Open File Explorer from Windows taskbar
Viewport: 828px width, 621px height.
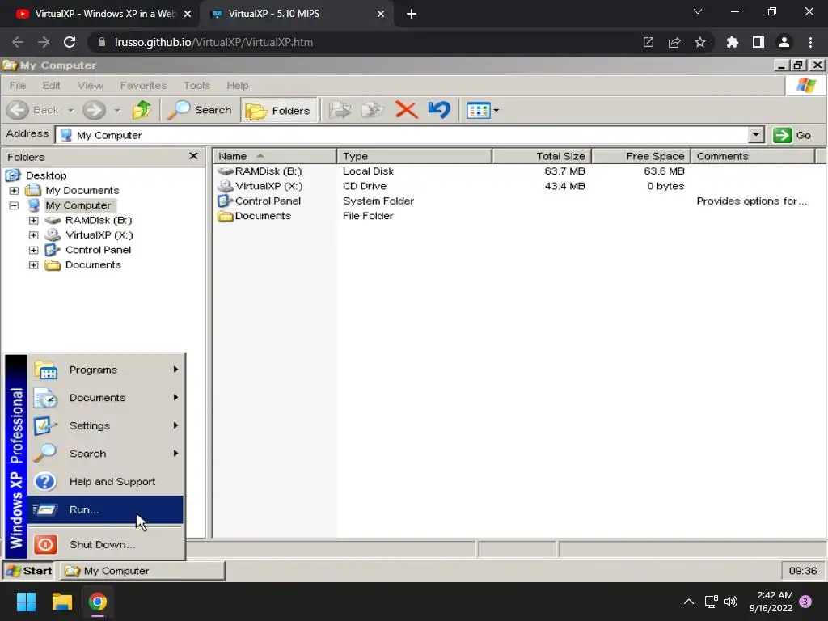coord(61,602)
